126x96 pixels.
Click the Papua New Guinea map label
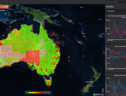pos(46,17)
